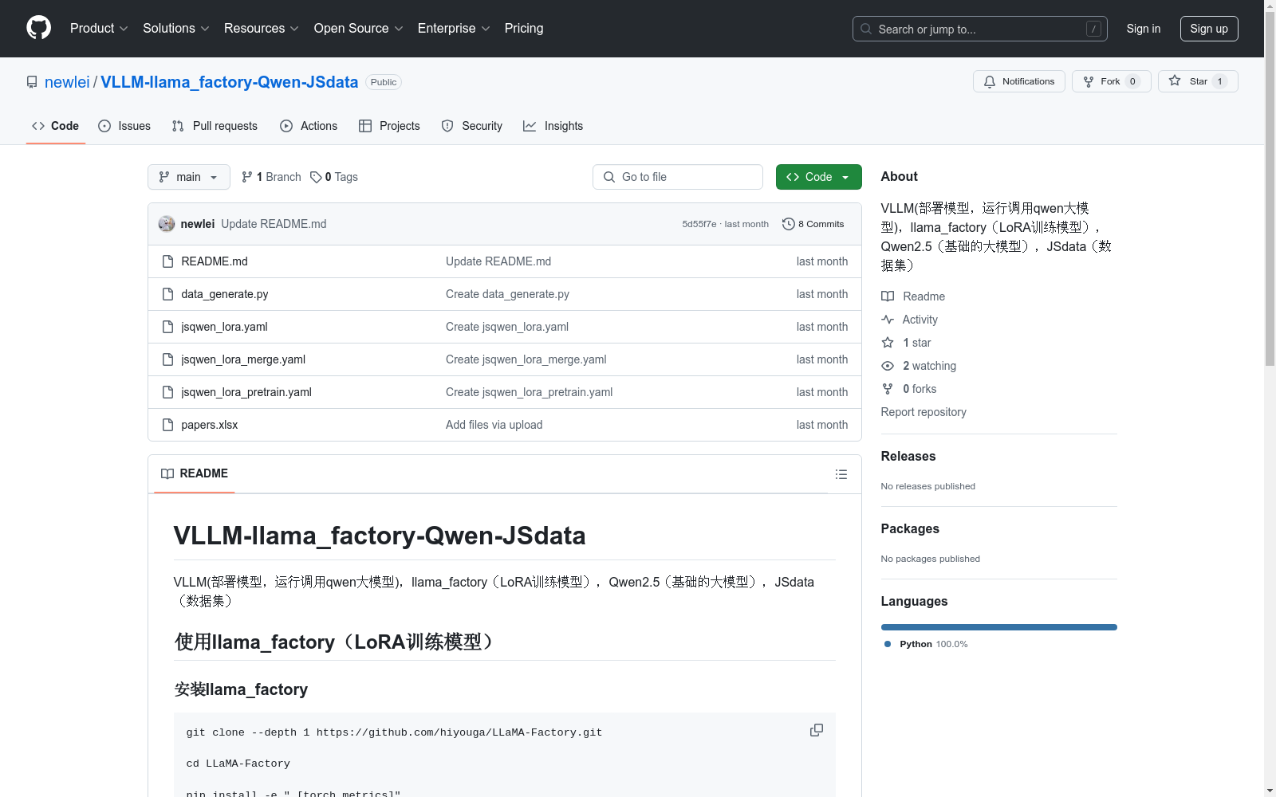The width and height of the screenshot is (1276, 797).
Task: Select the Code tab
Action: [56, 126]
